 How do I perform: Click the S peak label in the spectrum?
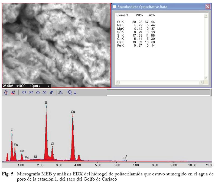46,103
